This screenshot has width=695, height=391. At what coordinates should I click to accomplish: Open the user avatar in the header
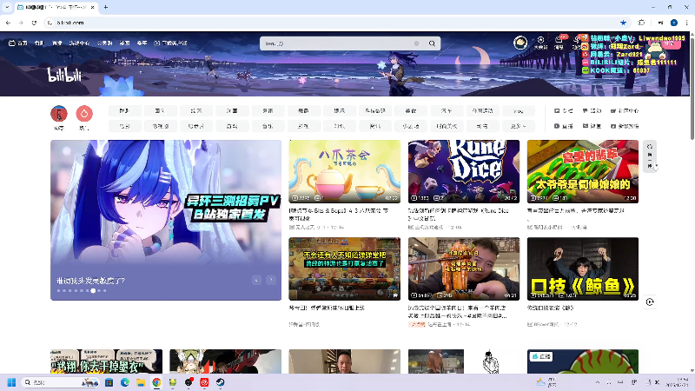520,43
